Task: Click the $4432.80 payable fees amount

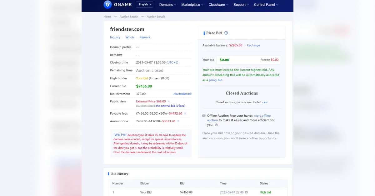Action: (x=176, y=114)
